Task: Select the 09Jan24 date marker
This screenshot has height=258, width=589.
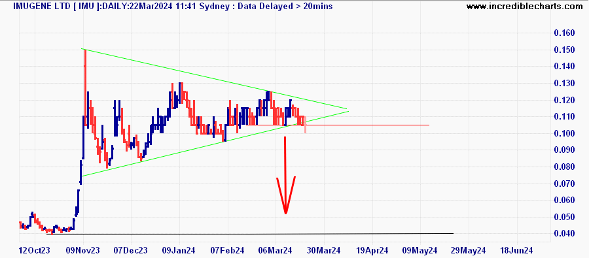Action: (x=179, y=250)
